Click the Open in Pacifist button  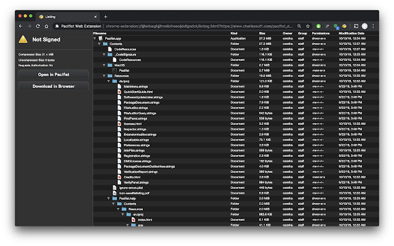click(x=54, y=75)
